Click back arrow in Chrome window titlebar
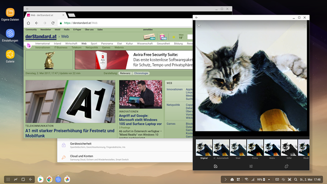 pos(27,9)
